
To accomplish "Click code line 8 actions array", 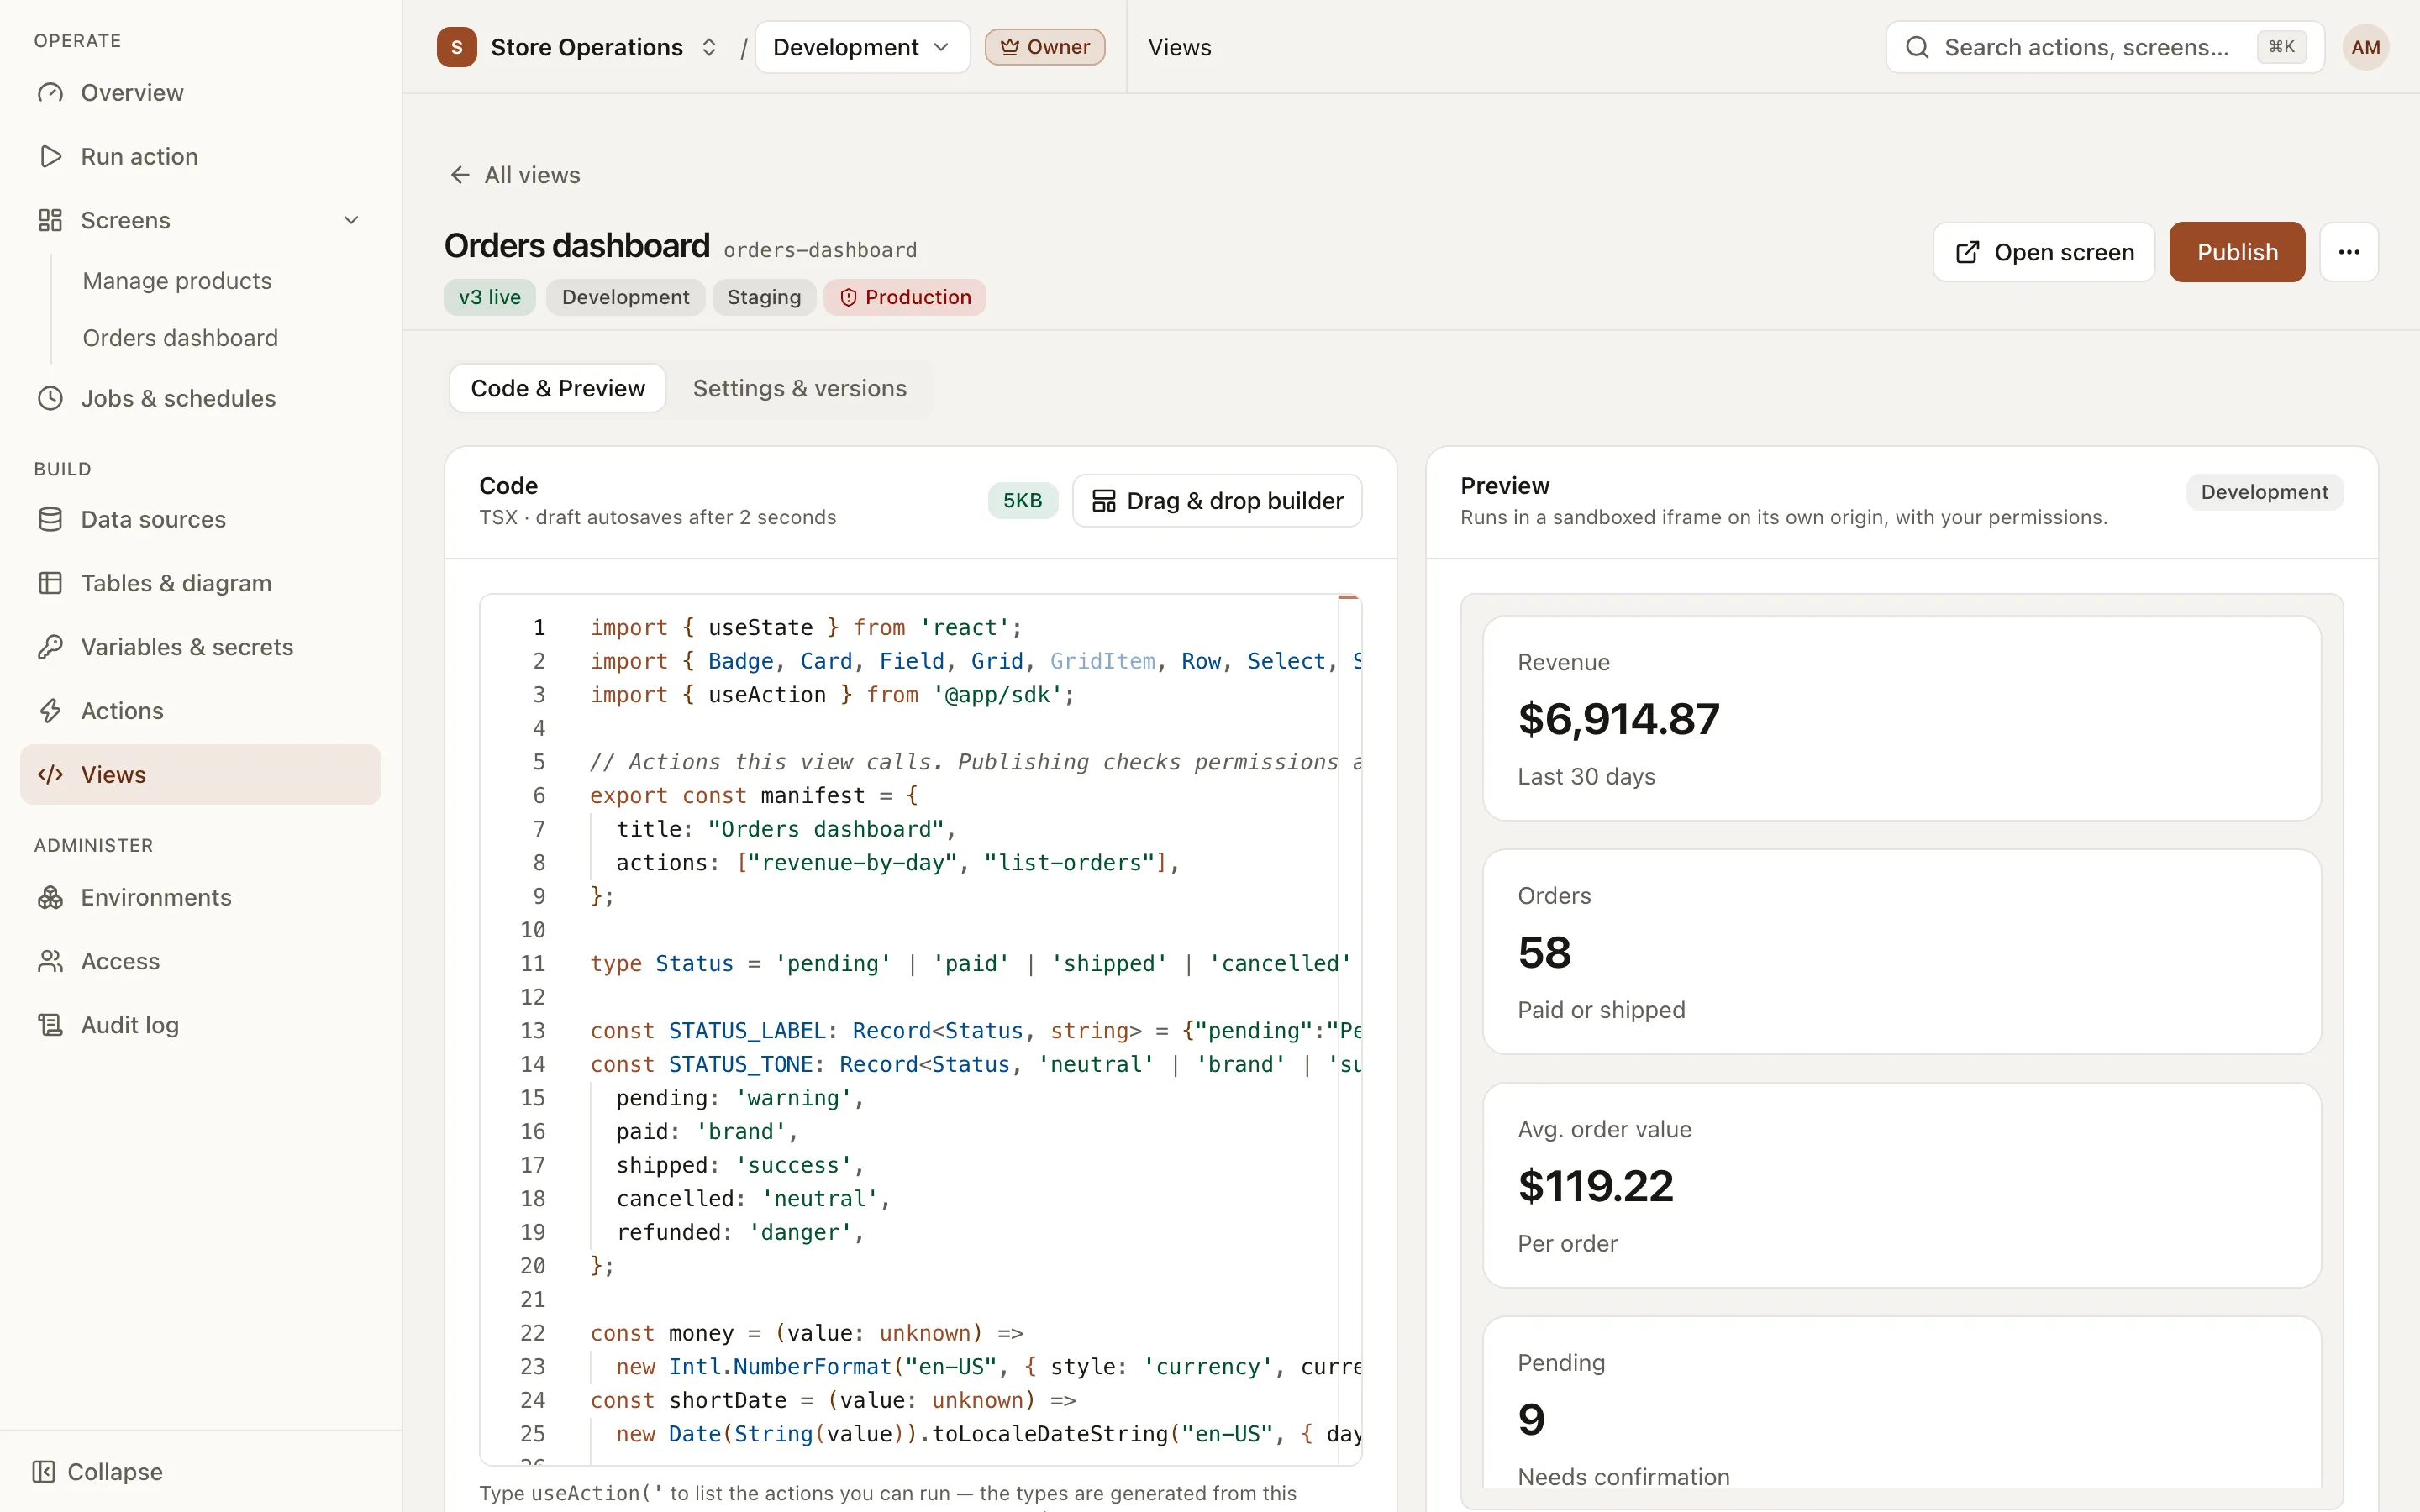I will coord(897,863).
